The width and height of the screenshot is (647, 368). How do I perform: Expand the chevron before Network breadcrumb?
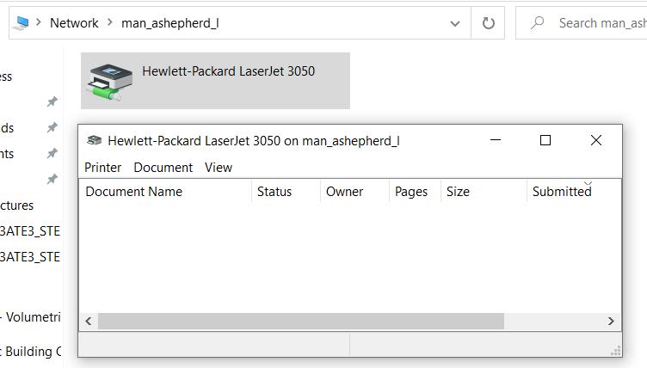39,23
